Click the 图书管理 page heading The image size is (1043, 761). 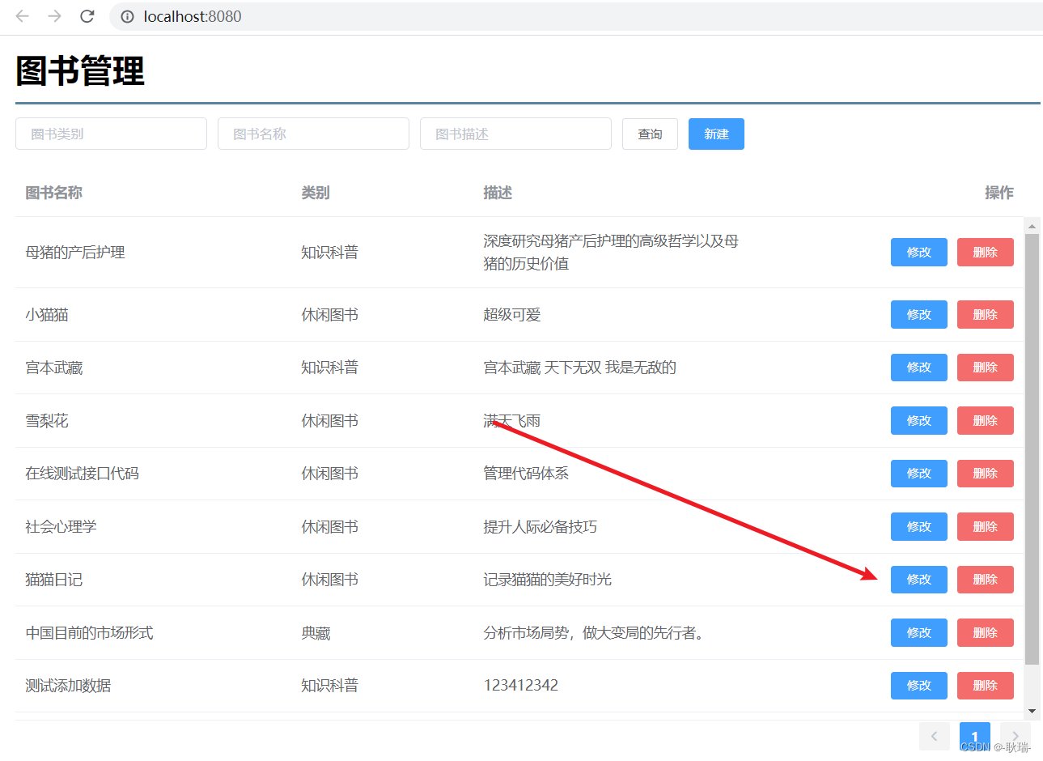[x=80, y=71]
